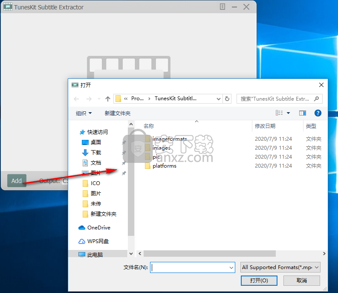Close the TunesKit Subtitle Extractor window

click(246, 7)
